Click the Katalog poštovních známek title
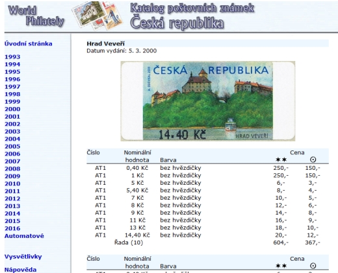The width and height of the screenshot is (338, 273). (192, 8)
